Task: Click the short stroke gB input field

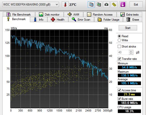Action: point(123,52)
